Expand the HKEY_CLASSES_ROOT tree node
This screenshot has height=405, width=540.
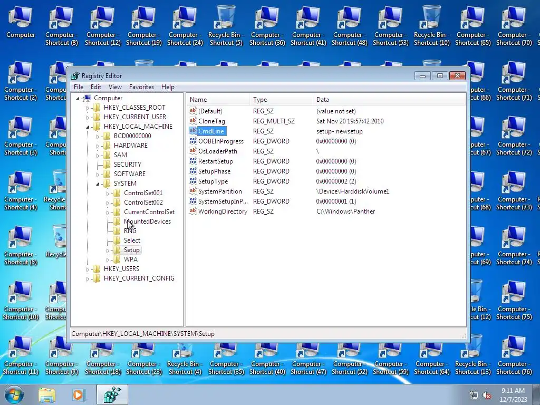88,108
